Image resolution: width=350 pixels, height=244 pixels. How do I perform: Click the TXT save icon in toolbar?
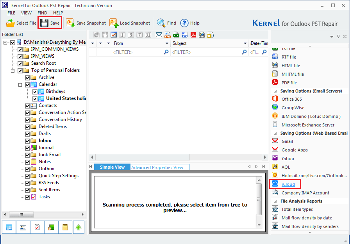tap(176, 35)
